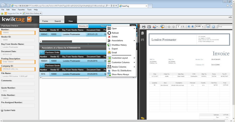Click the Refresh icon in context menu
This screenshot has width=235, height=122.
(x=109, y=33)
